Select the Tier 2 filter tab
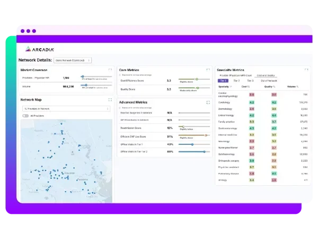Image resolution: width=318 pixels, height=239 pixels. click(x=236, y=81)
